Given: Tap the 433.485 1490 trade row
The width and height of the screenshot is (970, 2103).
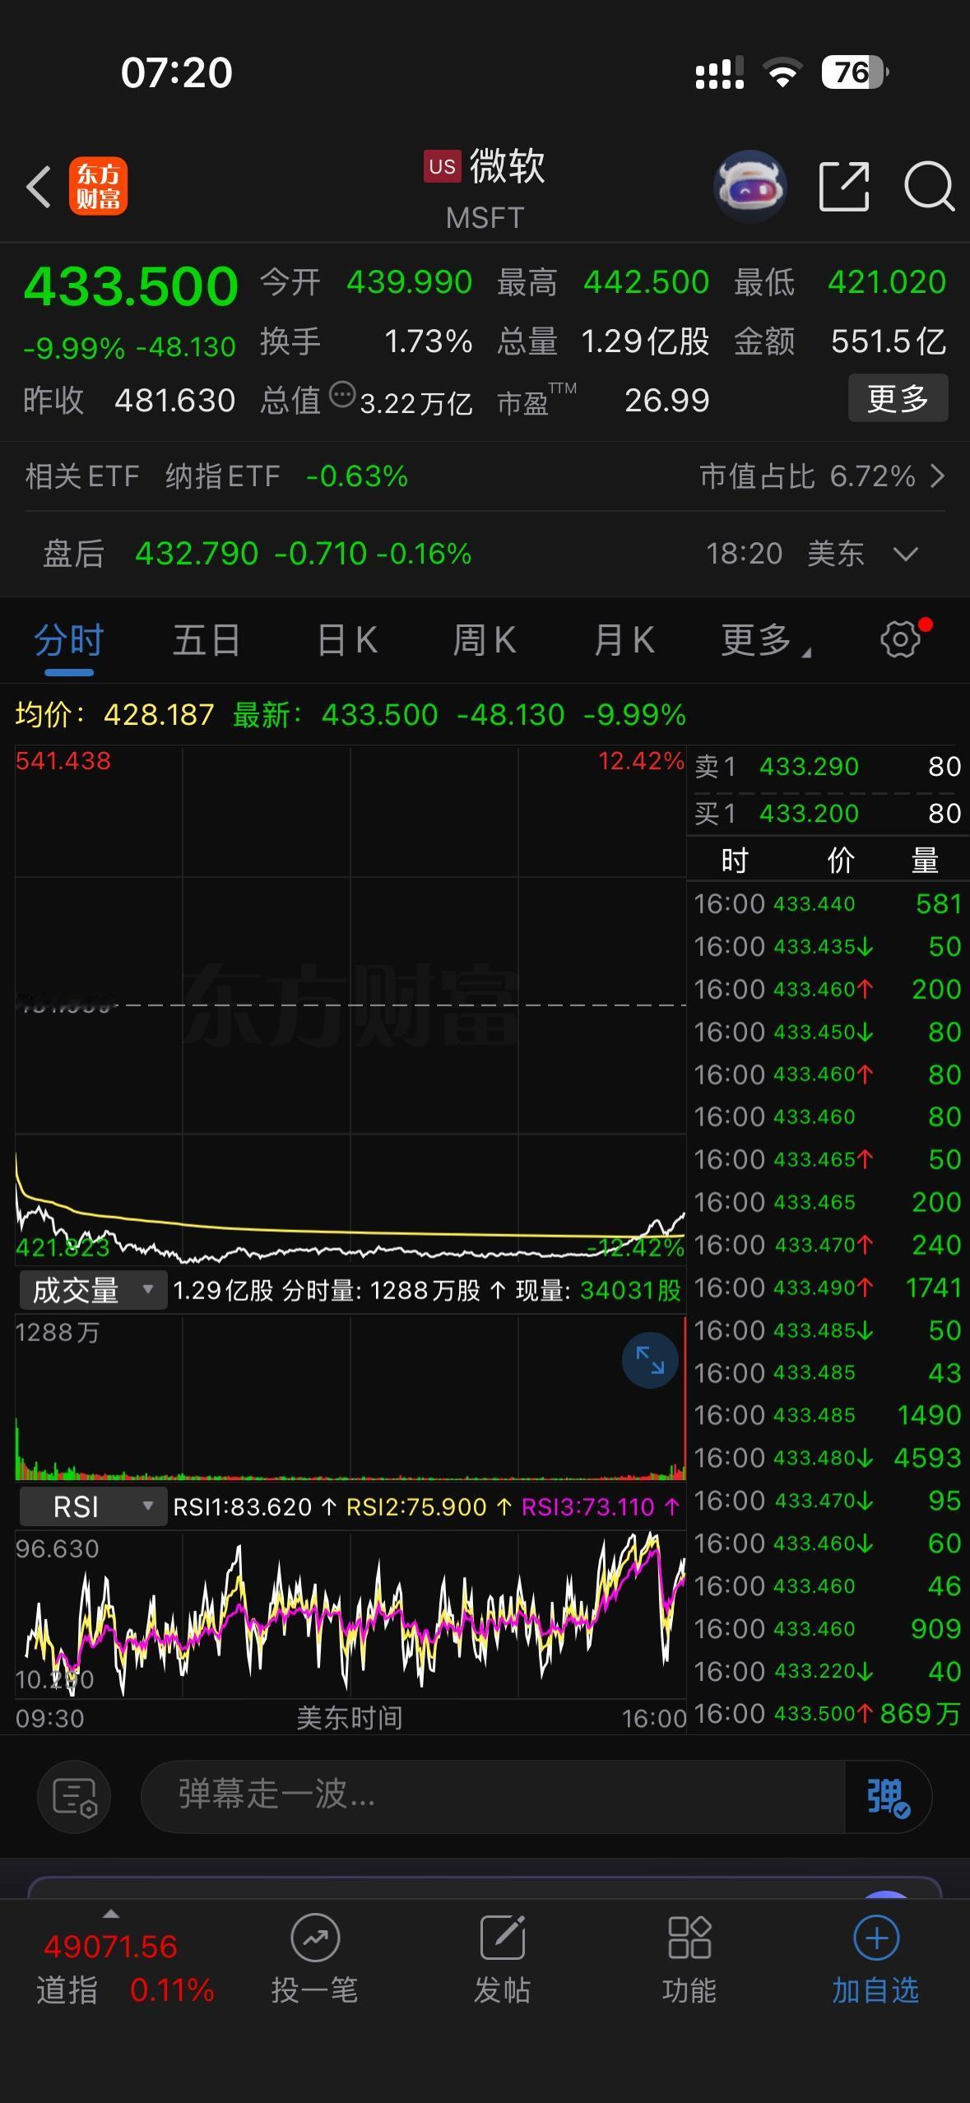Looking at the screenshot, I should [828, 1415].
